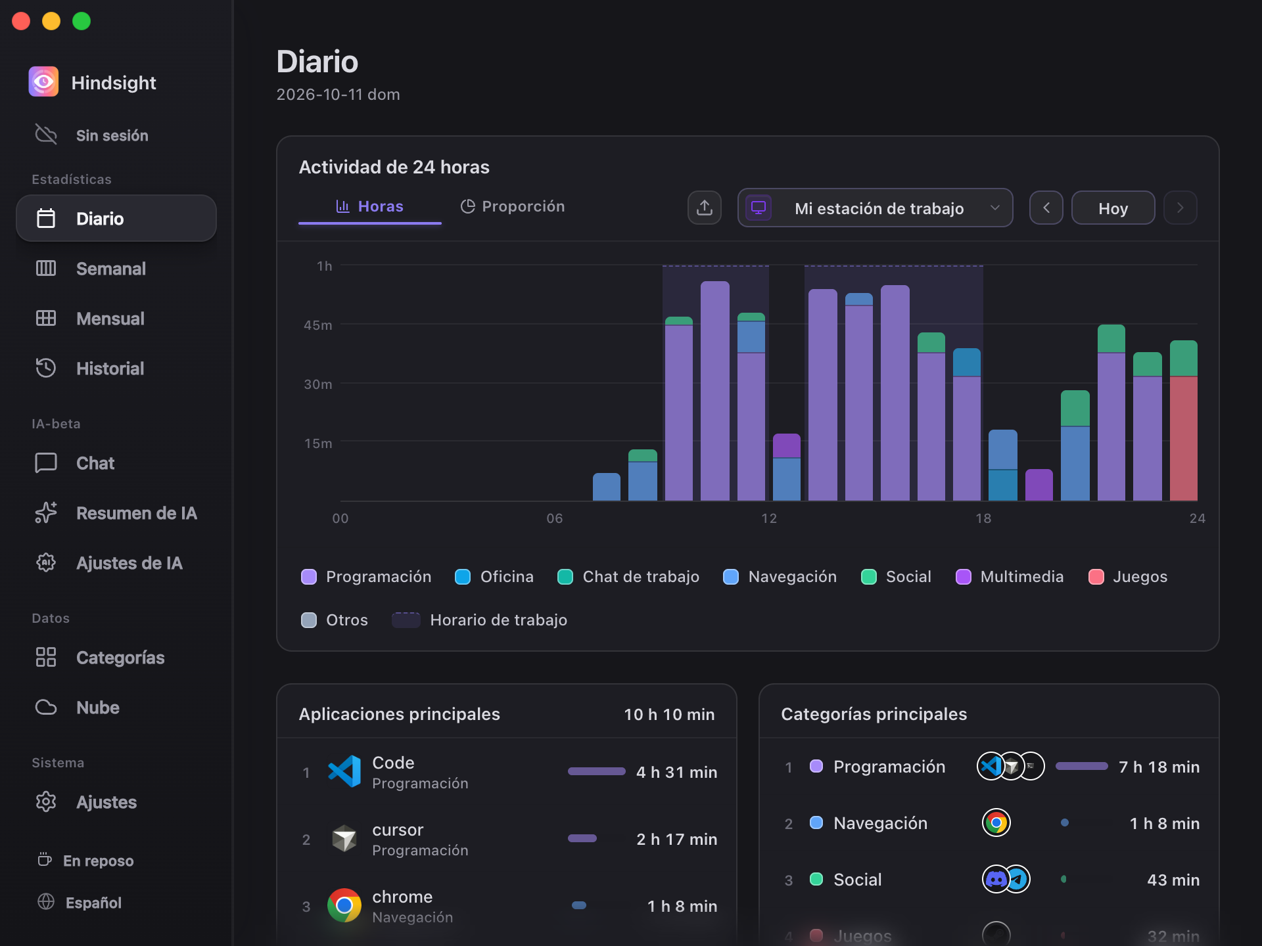The image size is (1262, 946).
Task: Click the cursor app icon in the list
Action: pos(344,838)
